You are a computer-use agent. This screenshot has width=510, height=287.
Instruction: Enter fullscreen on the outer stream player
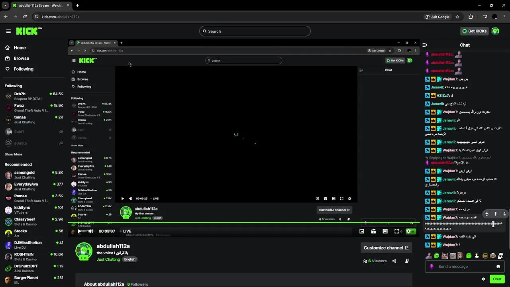397,231
